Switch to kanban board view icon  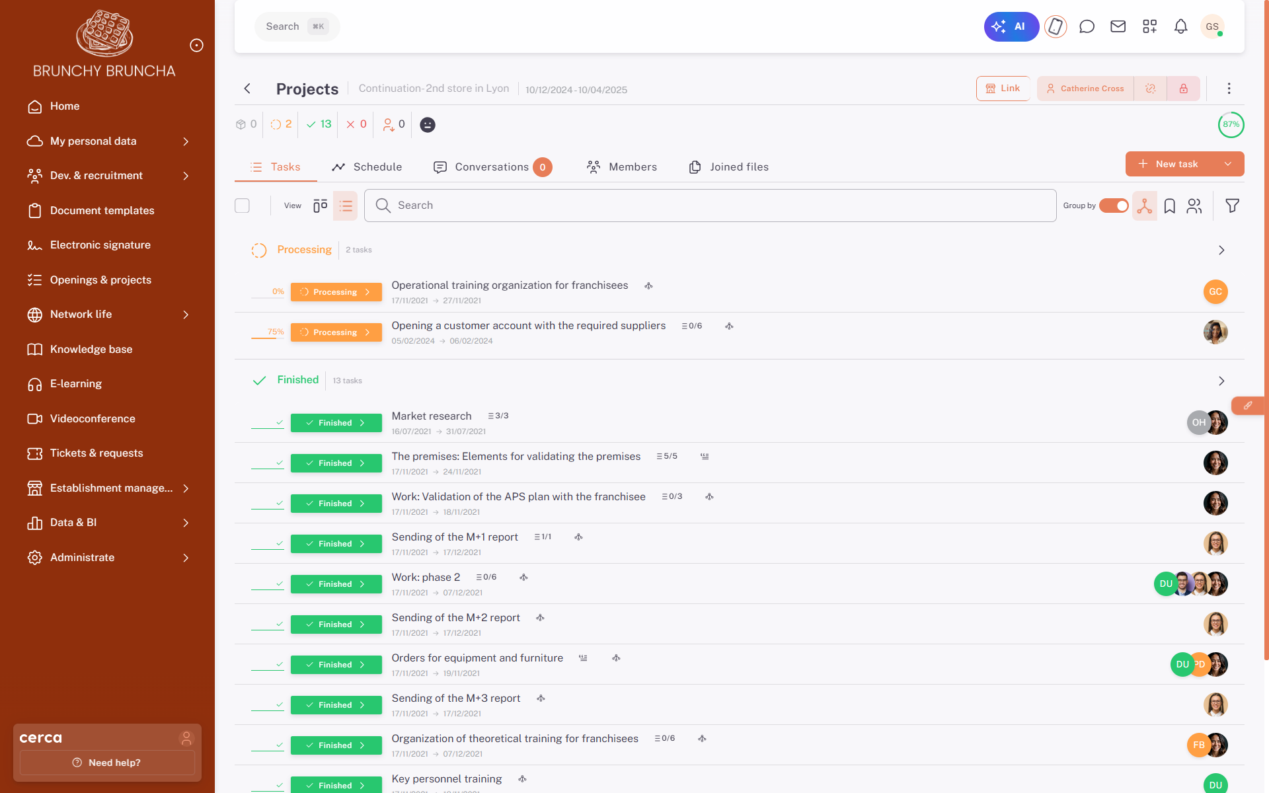[320, 206]
